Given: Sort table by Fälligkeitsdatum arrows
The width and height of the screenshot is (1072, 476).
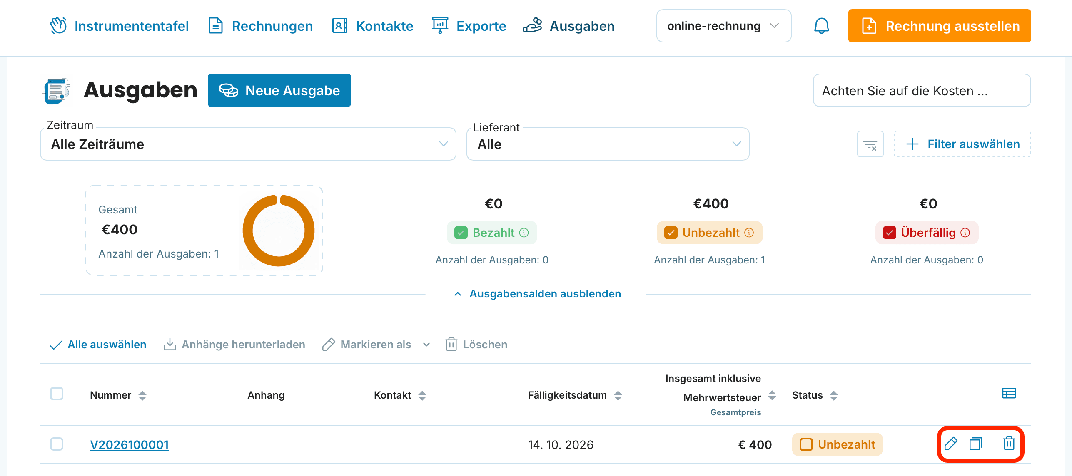Looking at the screenshot, I should [x=618, y=395].
